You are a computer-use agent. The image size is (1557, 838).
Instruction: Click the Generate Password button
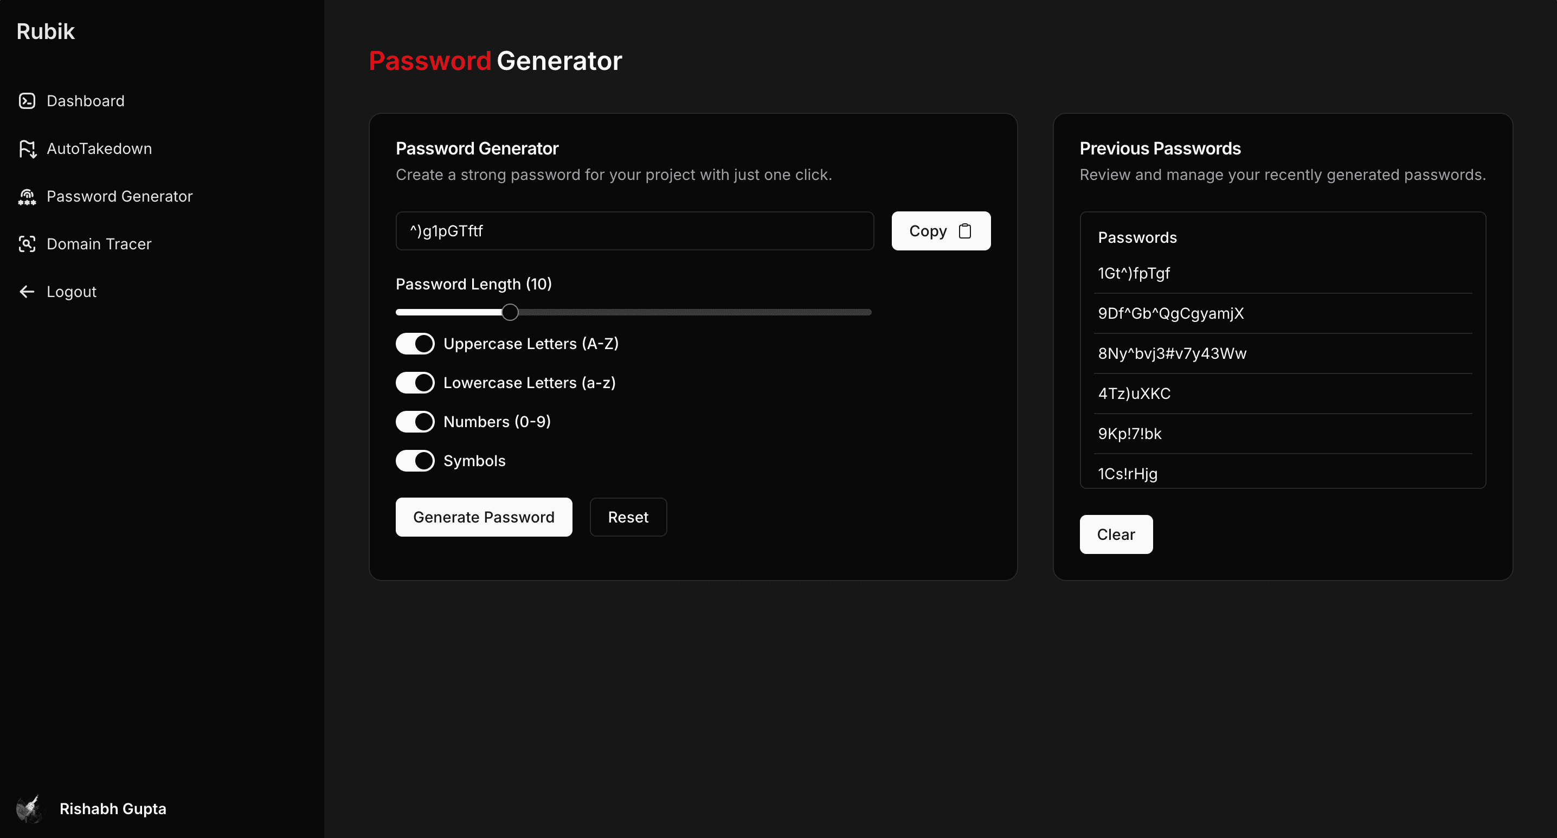(484, 517)
